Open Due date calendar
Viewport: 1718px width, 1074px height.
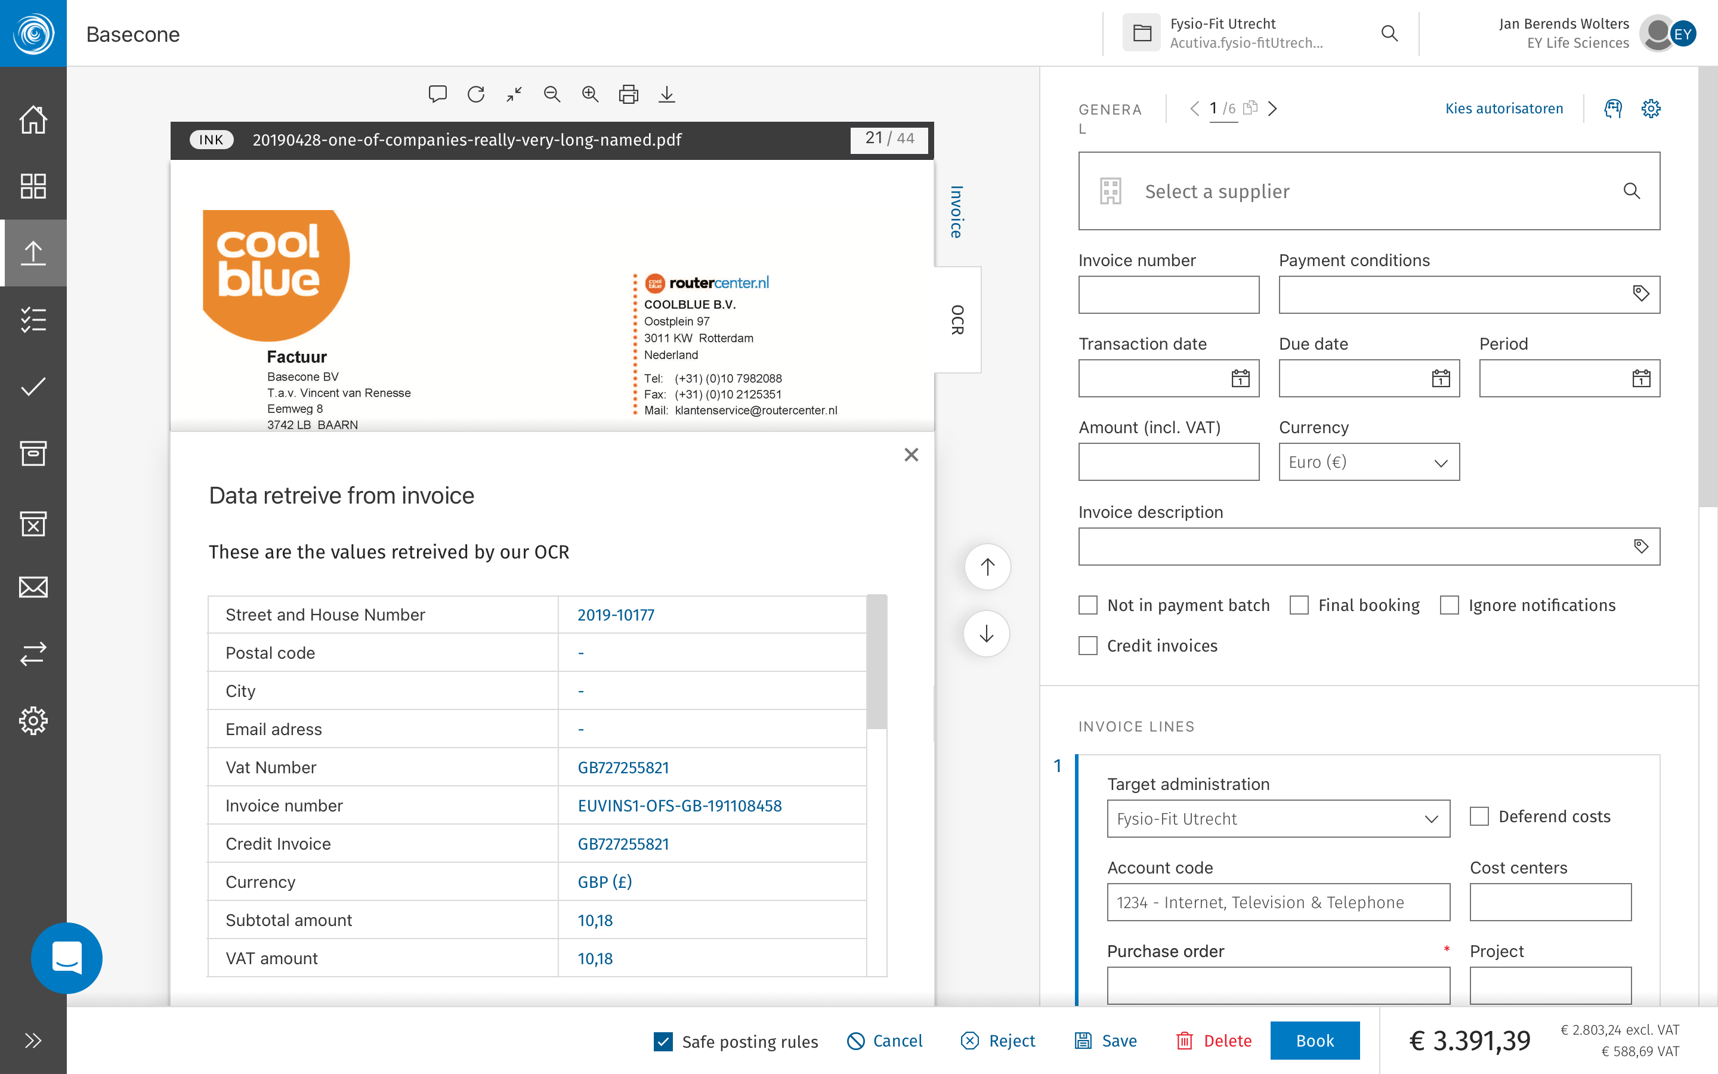[x=1441, y=379]
